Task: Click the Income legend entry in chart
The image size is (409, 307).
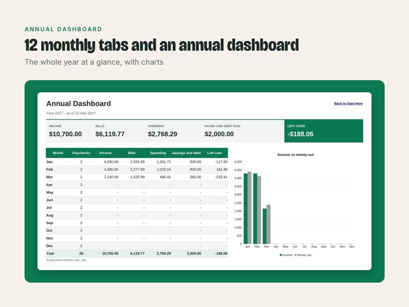Action: pos(286,255)
